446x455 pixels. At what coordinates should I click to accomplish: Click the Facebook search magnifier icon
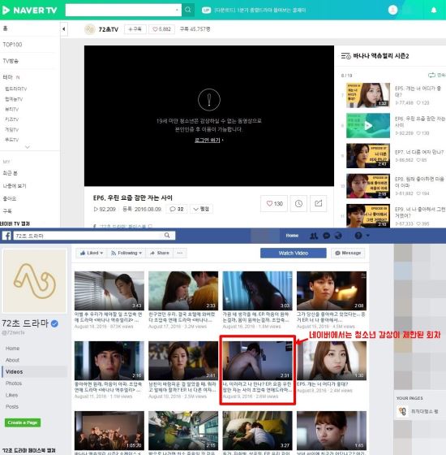[167, 236]
